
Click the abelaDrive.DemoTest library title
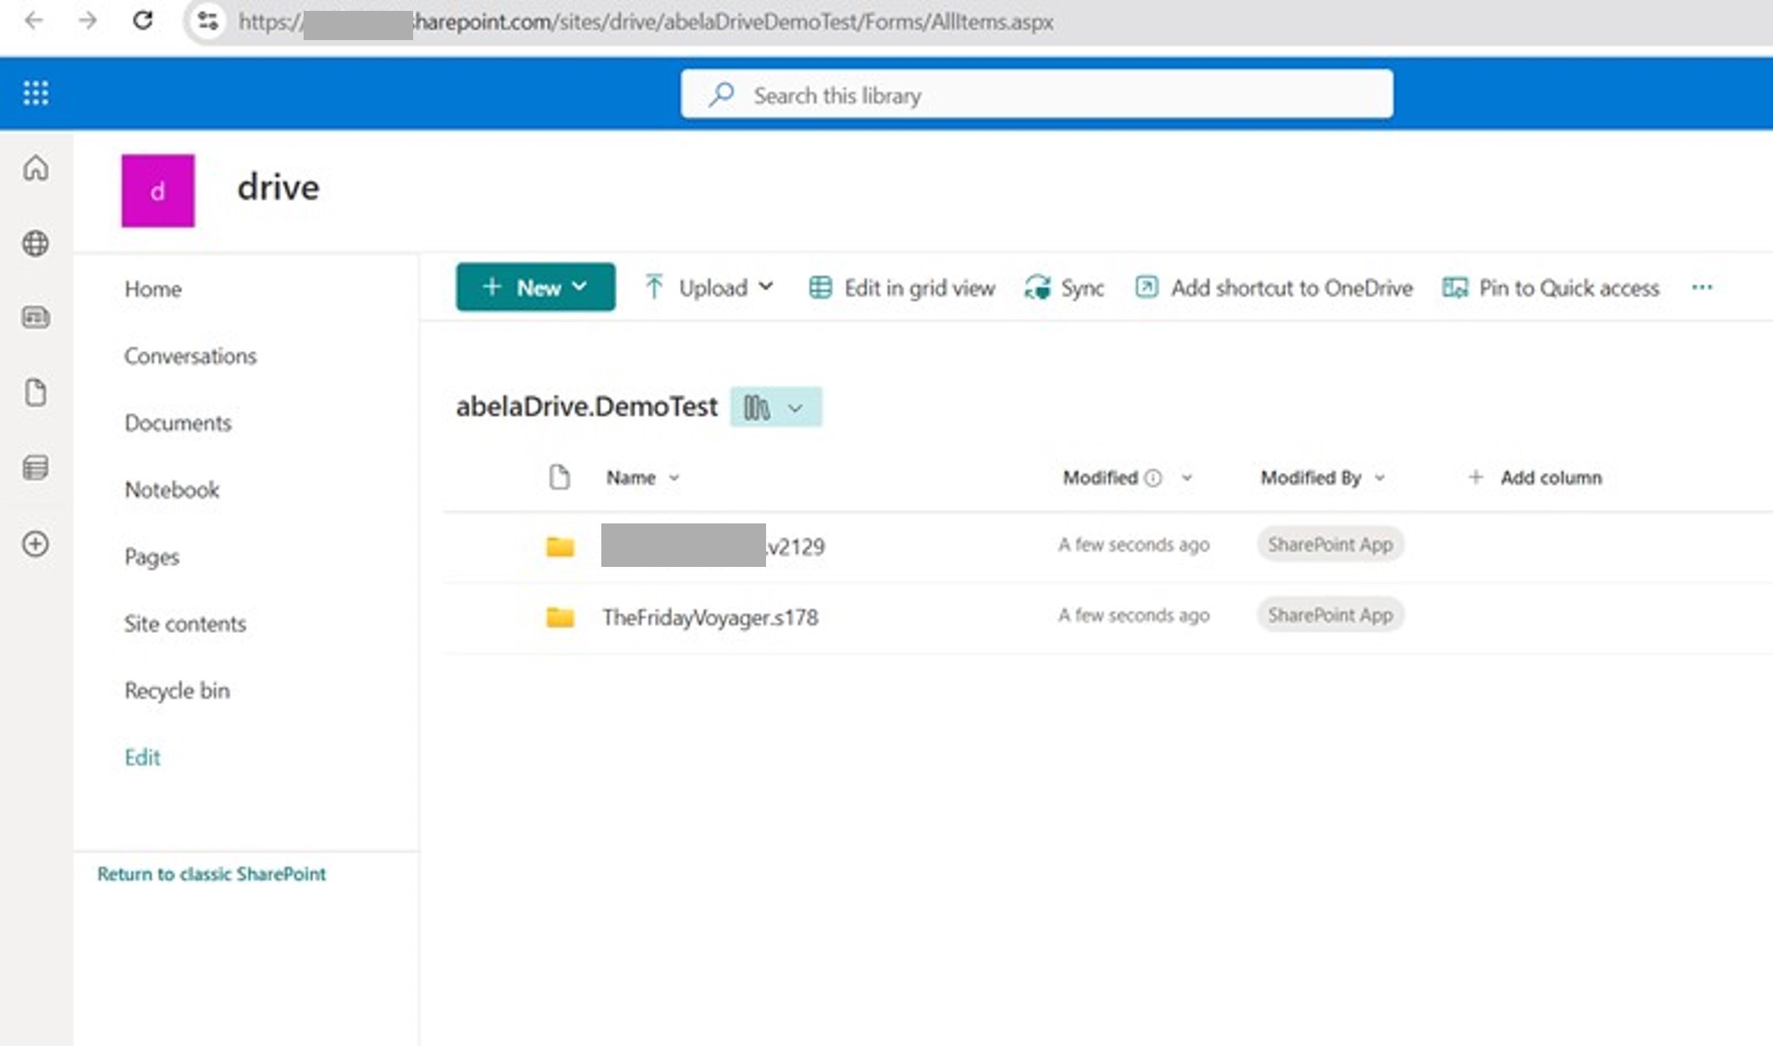(587, 406)
